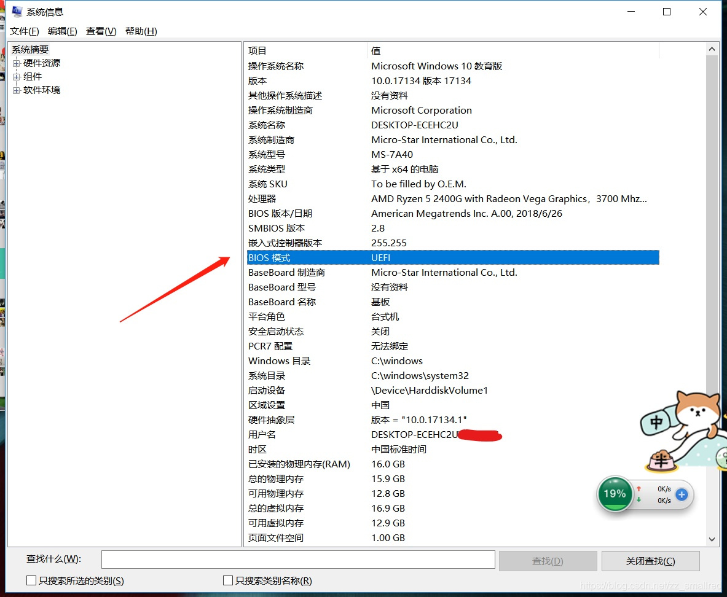
Task: Click the 中 input method indicator bubble
Action: click(x=656, y=422)
